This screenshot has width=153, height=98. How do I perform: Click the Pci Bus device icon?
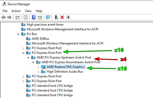[x=23, y=34]
